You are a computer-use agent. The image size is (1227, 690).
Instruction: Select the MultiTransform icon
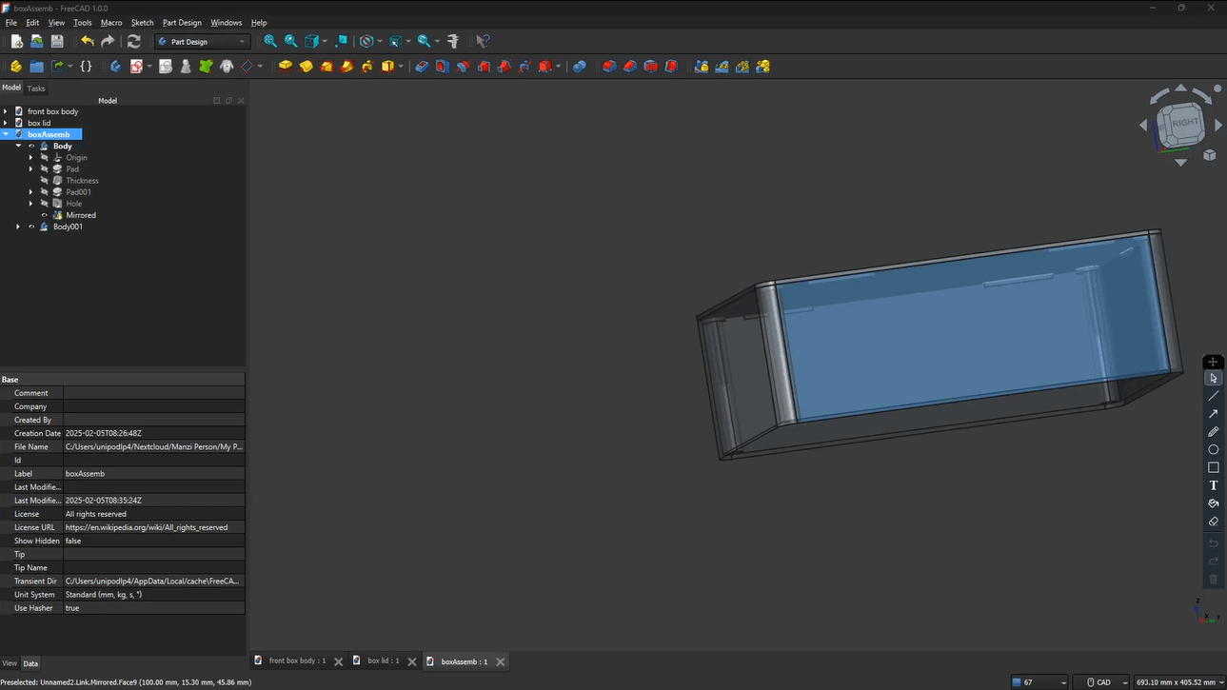(x=762, y=67)
